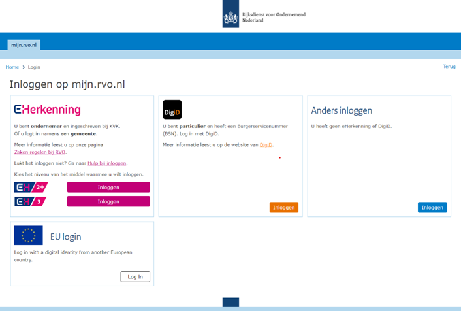Log in with eHerkenning level 2+
Image resolution: width=461 pixels, height=311 pixels.
pos(108,187)
